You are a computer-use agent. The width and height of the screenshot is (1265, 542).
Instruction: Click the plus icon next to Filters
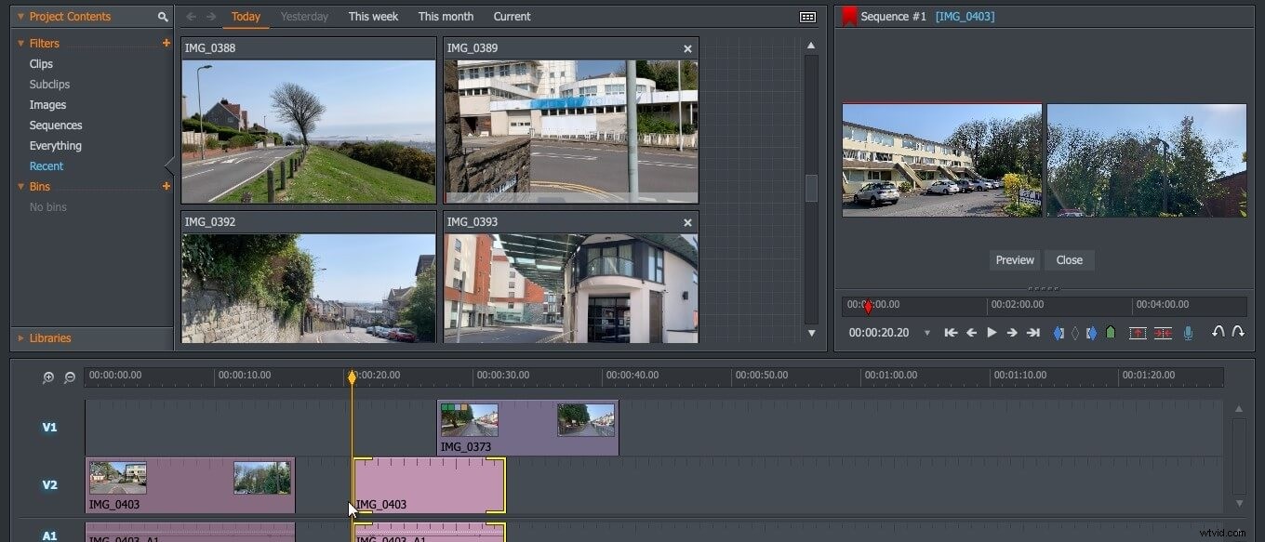(166, 43)
